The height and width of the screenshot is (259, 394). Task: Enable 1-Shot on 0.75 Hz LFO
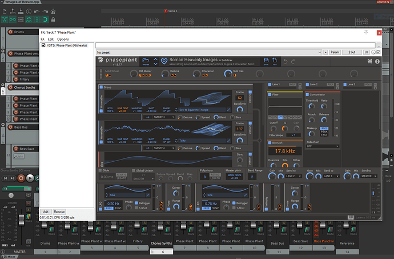point(234,208)
